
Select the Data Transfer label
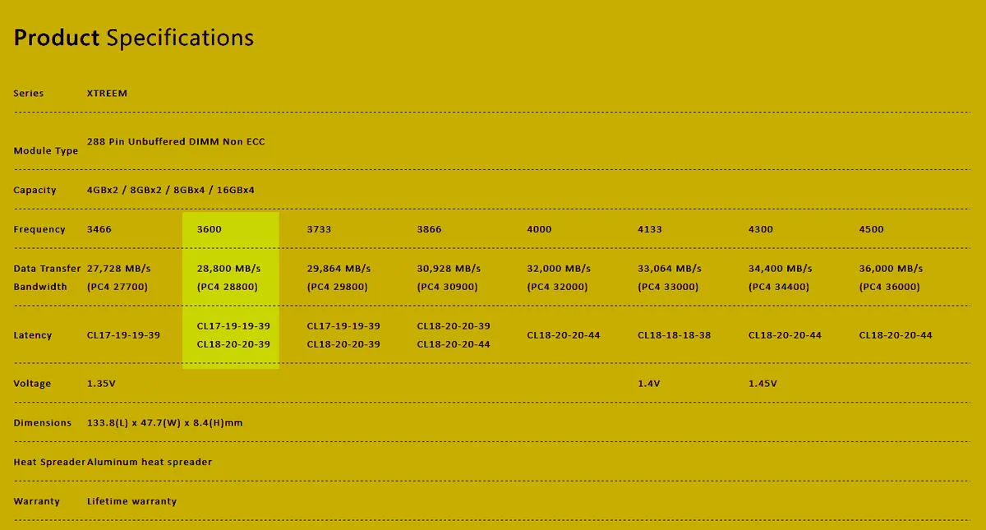[x=48, y=269]
